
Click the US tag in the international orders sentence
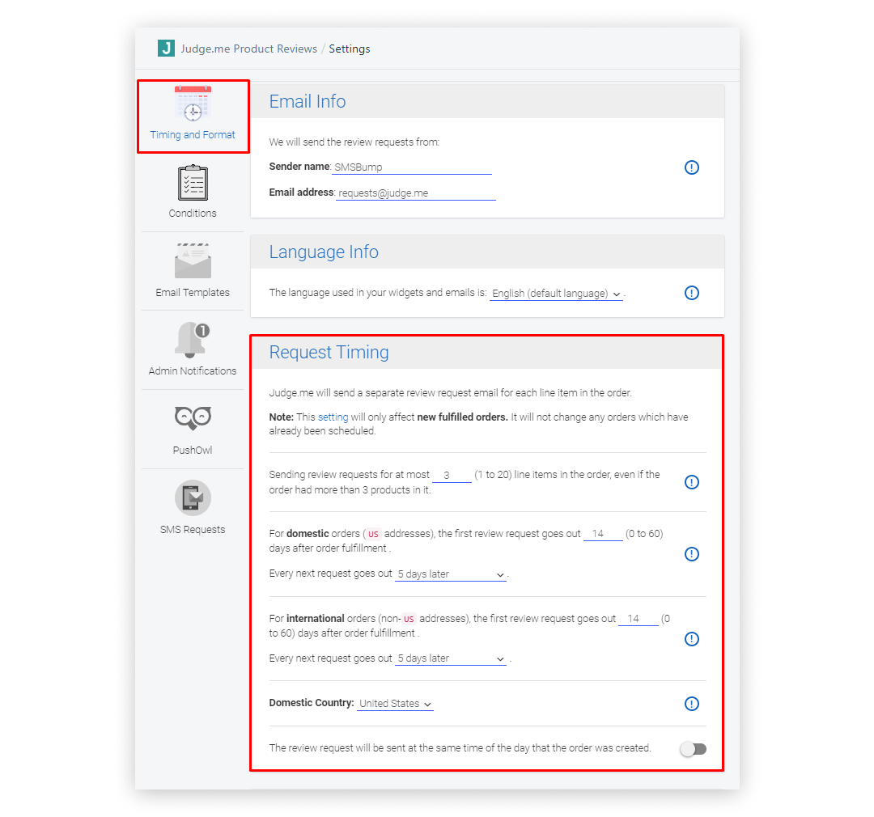409,619
